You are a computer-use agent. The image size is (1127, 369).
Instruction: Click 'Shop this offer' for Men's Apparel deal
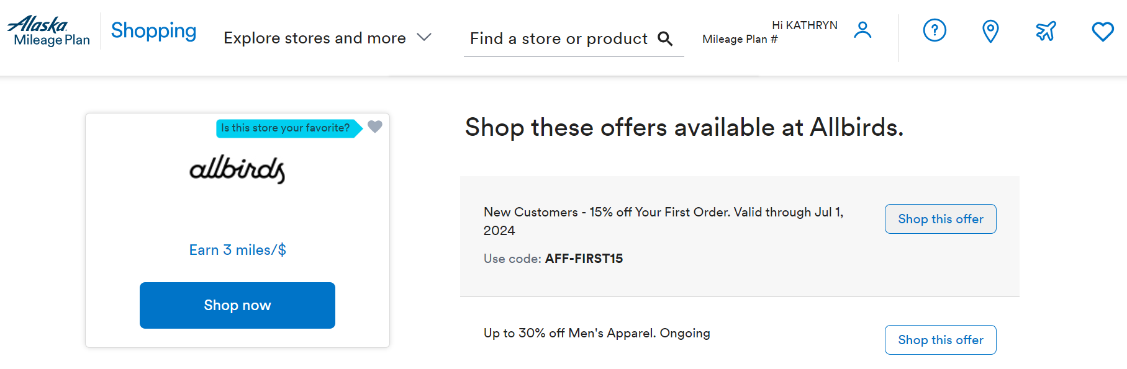(x=940, y=340)
